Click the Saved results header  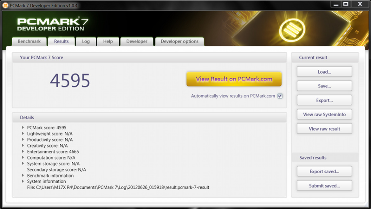pyautogui.click(x=325, y=158)
